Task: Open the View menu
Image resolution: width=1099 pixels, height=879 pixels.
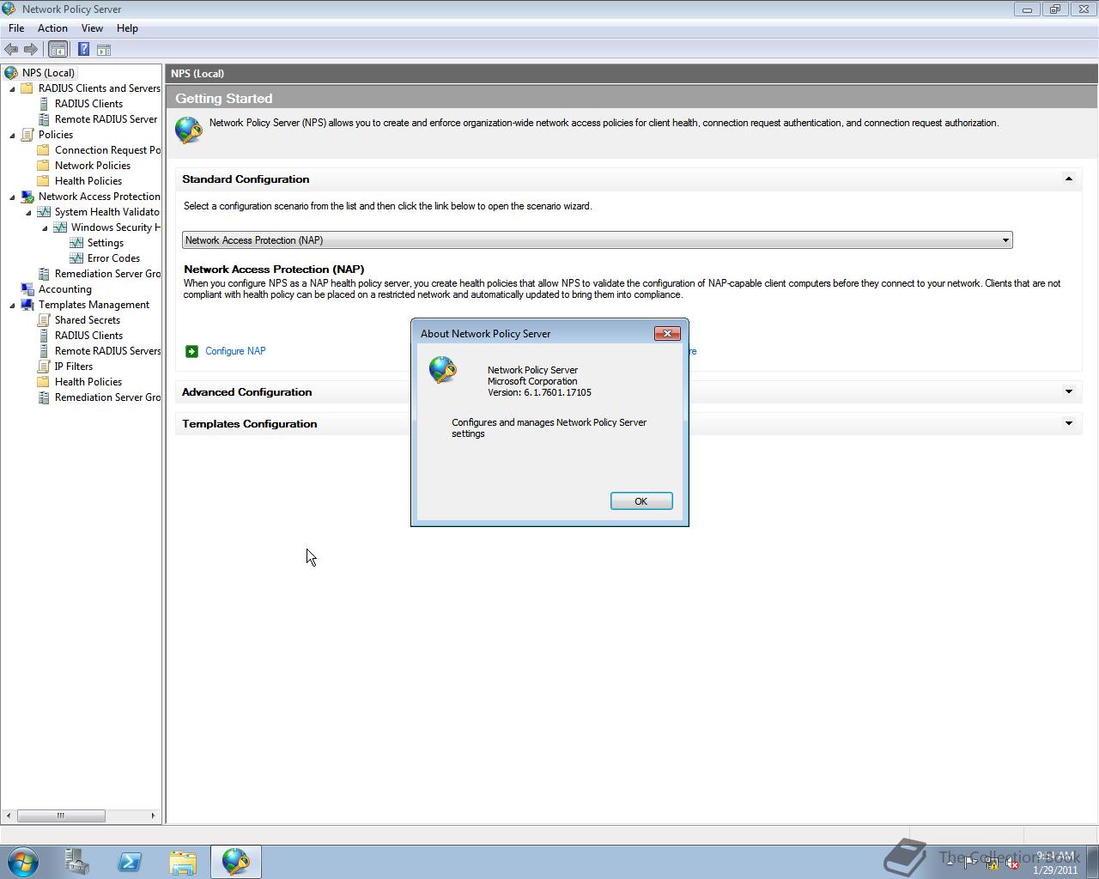Action: [92, 28]
